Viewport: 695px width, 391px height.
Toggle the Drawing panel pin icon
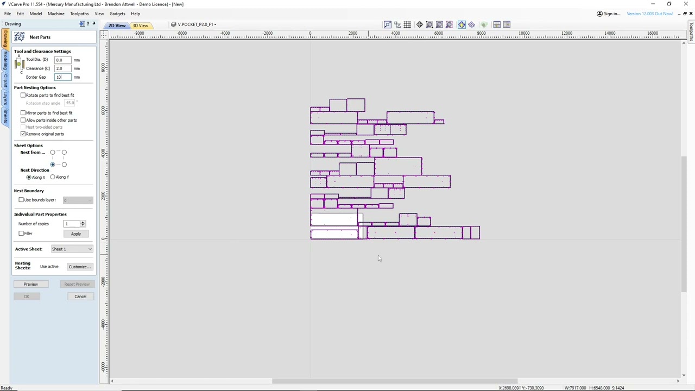pyautogui.click(x=93, y=24)
